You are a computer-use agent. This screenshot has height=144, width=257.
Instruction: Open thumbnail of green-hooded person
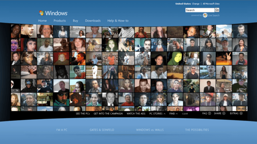pyautogui.click(x=175, y=58)
